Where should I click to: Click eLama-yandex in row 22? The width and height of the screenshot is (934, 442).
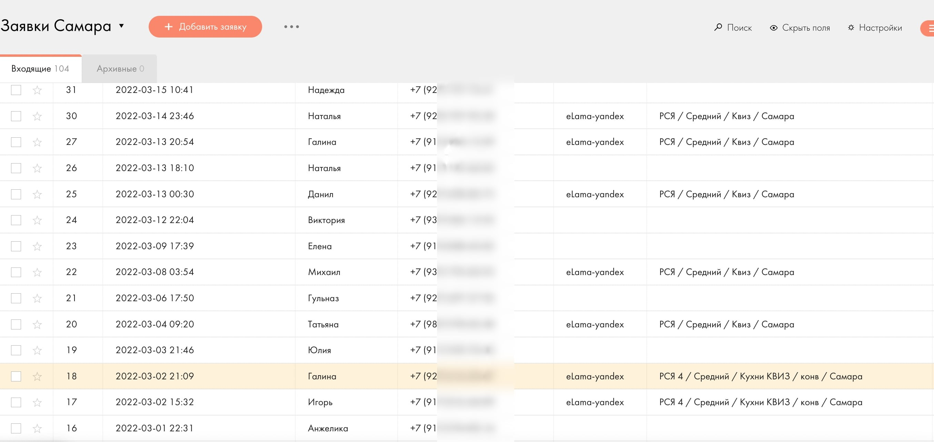pos(595,272)
